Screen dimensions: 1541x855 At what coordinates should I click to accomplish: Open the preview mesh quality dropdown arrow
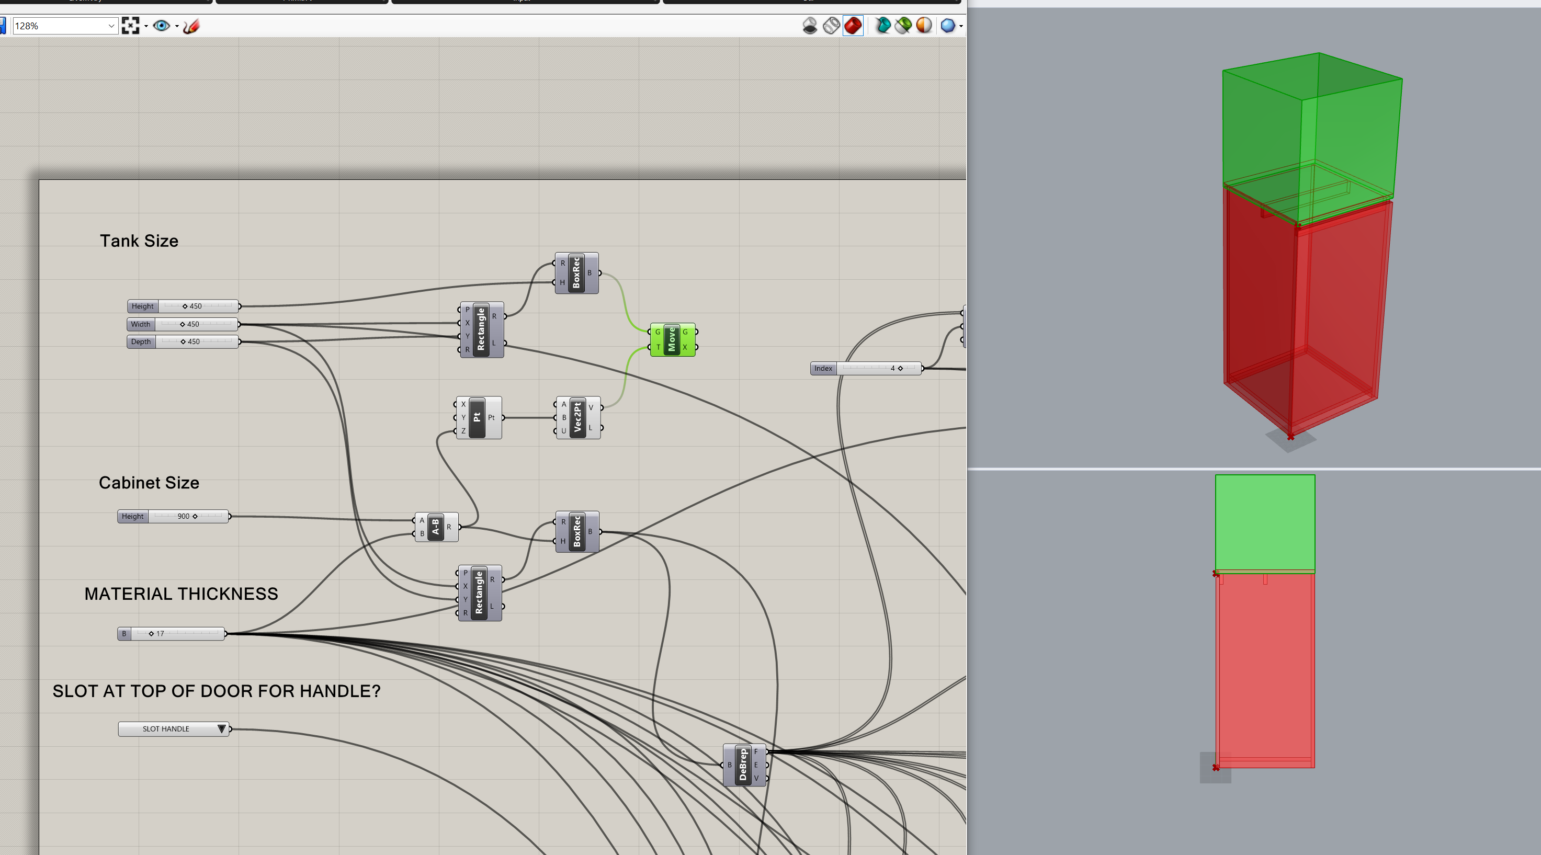coord(961,26)
